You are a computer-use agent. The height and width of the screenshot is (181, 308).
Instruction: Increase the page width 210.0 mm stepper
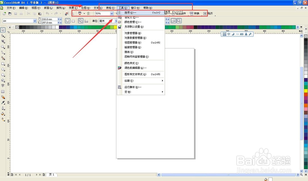click(61, 19)
